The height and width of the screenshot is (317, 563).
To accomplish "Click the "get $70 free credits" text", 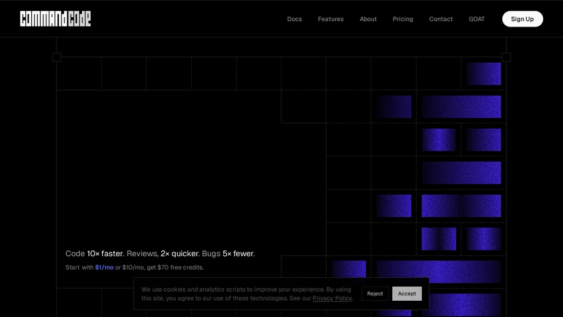I will pyautogui.click(x=175, y=268).
